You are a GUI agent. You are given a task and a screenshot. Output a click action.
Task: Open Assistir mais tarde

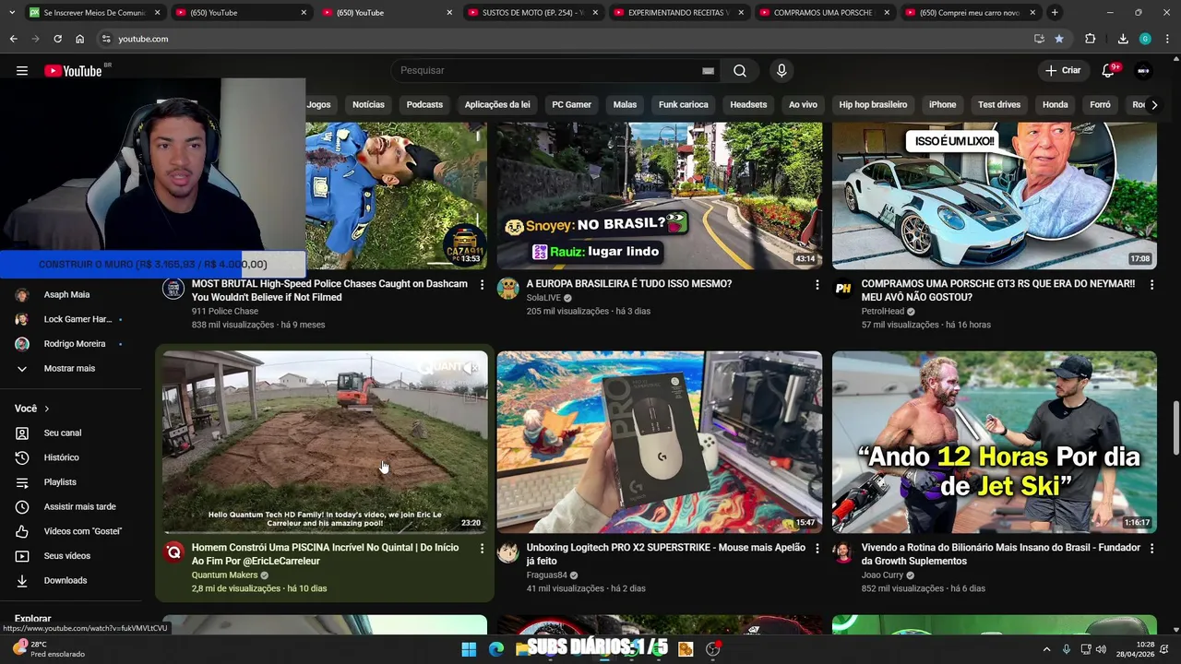click(x=79, y=507)
